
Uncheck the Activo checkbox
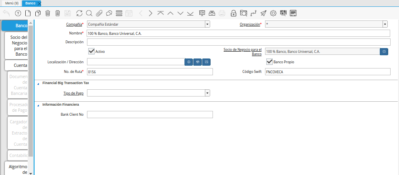tap(91, 51)
